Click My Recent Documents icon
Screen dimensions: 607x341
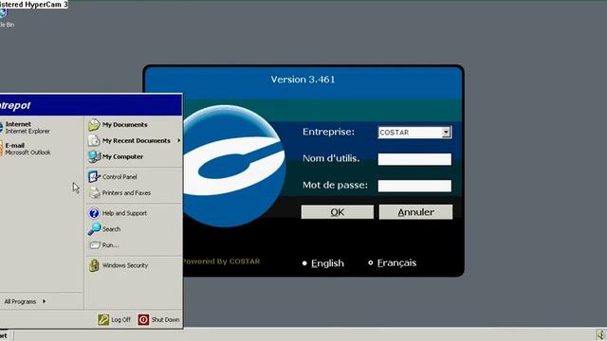pos(94,140)
